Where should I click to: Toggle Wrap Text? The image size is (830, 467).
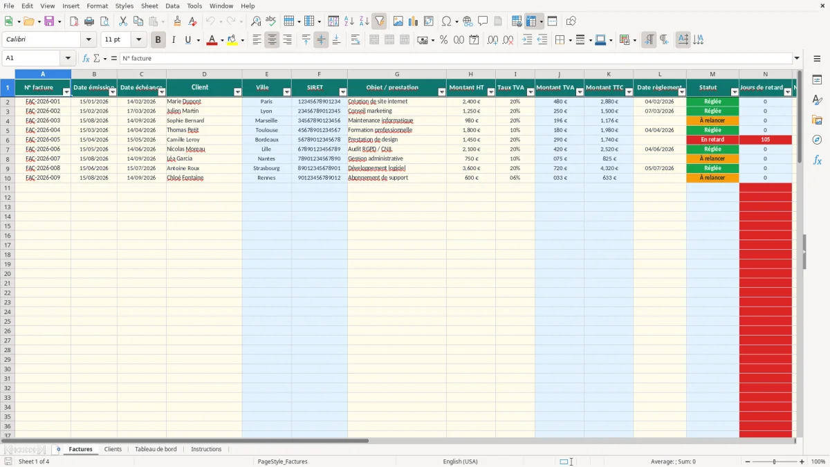click(x=356, y=40)
